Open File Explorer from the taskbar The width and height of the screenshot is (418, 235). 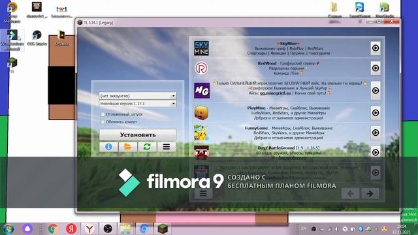pyautogui.click(x=125, y=229)
